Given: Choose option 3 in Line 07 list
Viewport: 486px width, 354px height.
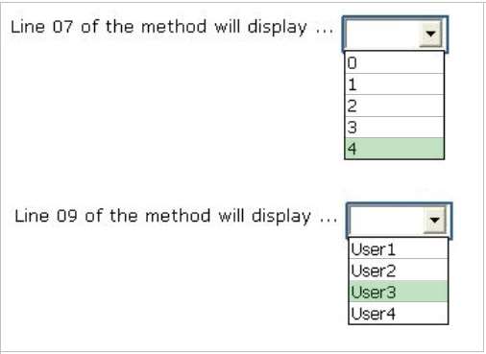Looking at the screenshot, I should tap(395, 128).
